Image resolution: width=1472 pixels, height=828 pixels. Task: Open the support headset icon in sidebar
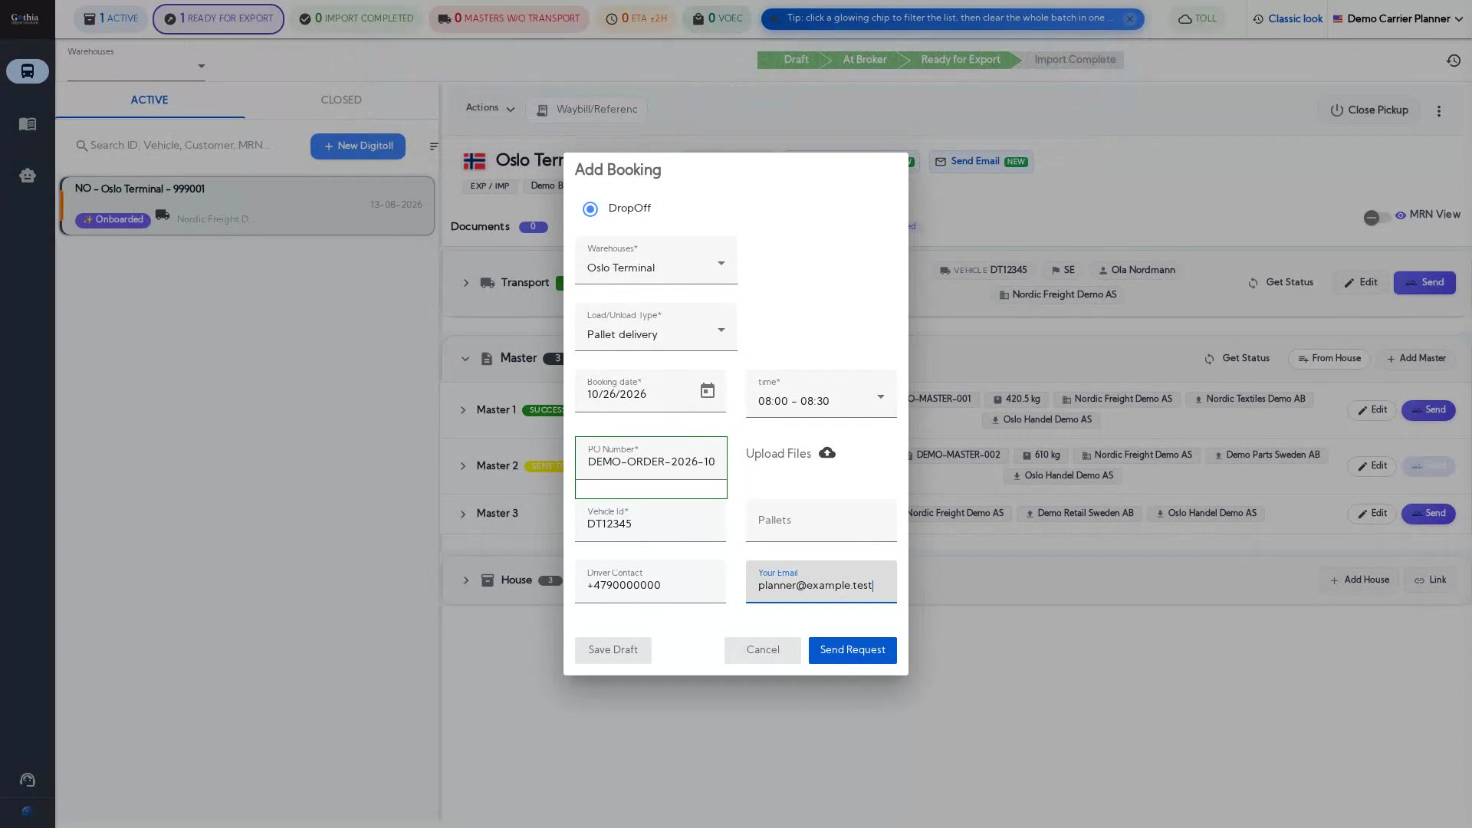28,780
